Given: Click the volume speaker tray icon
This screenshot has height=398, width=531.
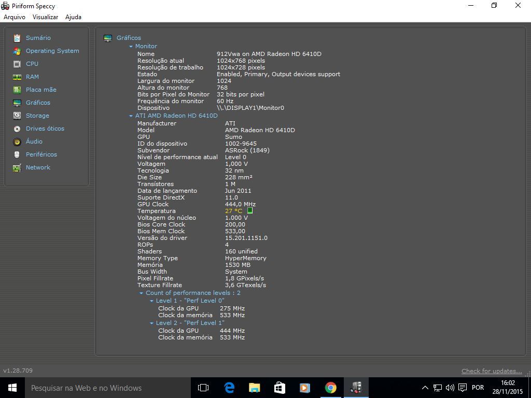Looking at the screenshot, I should tap(450, 388).
